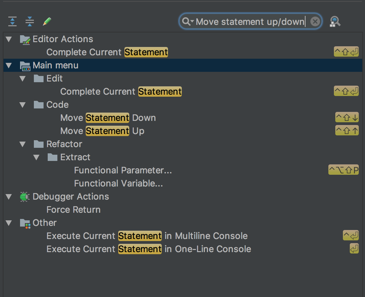Click the Editor Actions category icon
Viewport: 365px width, 297px height.
[24, 39]
